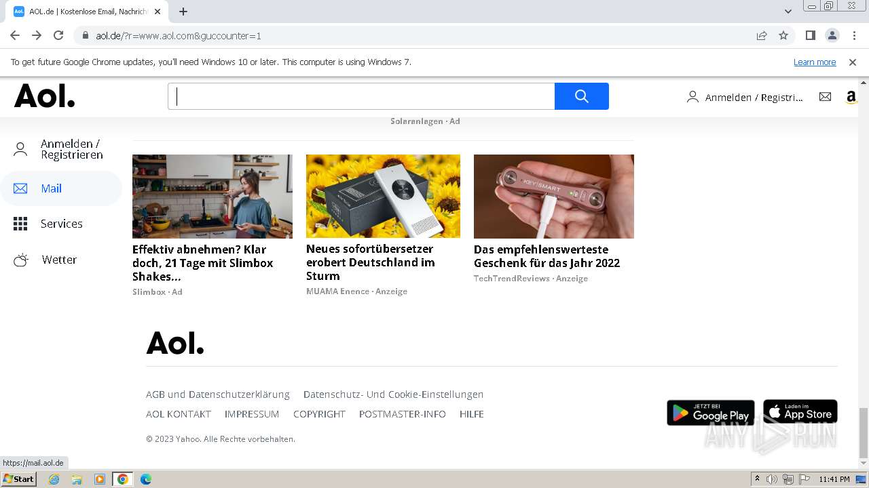Viewport: 869px width, 488px height.
Task: Open headline Effektiv abnehmen? Klar doch
Action: click(202, 263)
